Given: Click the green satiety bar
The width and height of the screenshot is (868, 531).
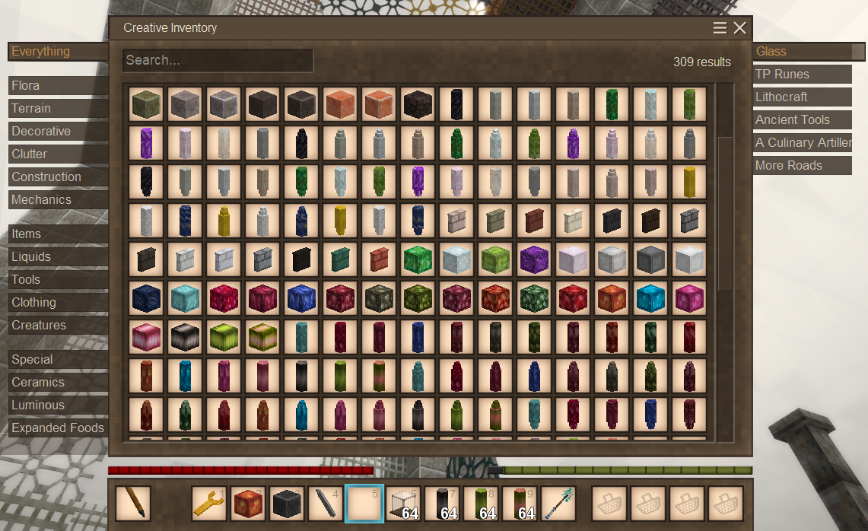Looking at the screenshot, I should point(620,471).
